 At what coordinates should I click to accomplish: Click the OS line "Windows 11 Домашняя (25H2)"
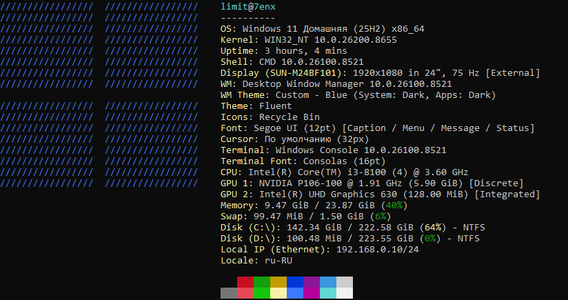coord(323,29)
